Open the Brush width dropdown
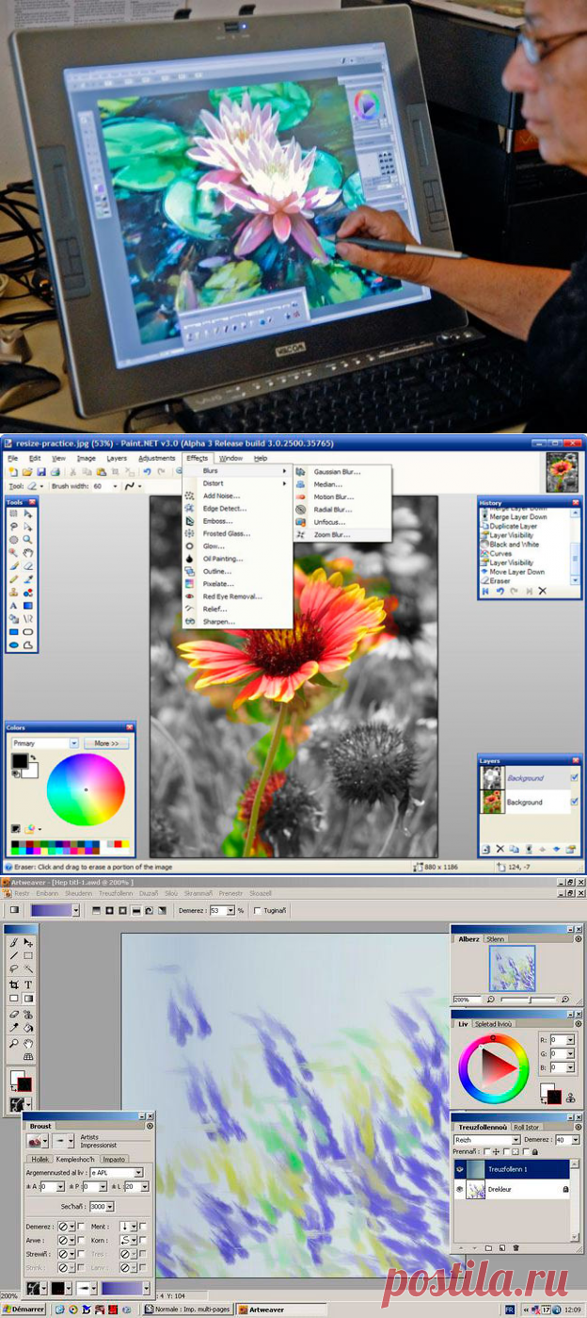 click(x=113, y=486)
